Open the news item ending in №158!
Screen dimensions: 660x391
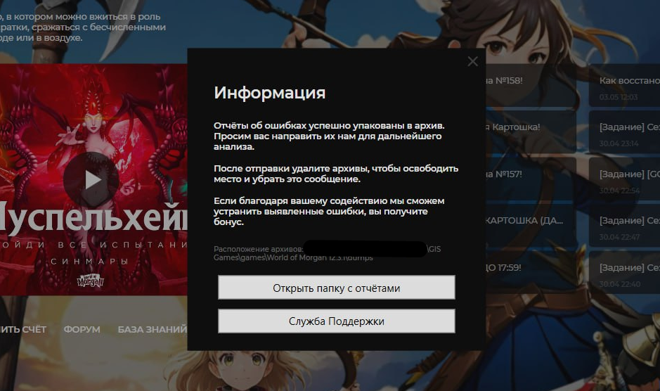coord(531,85)
